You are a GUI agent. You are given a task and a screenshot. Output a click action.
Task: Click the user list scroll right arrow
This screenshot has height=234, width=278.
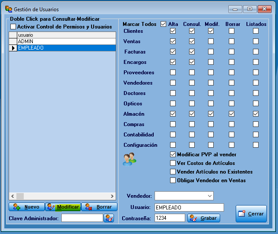(x=112, y=196)
